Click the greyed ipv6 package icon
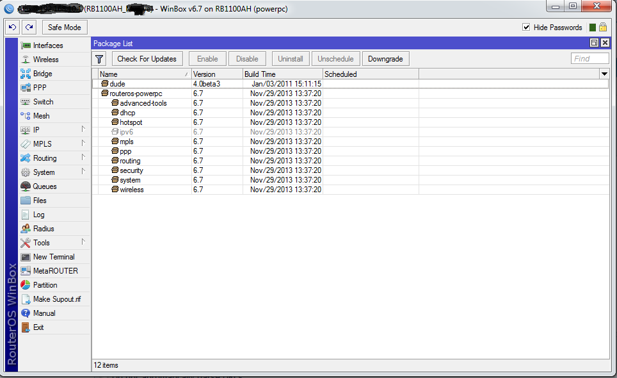The image size is (617, 378). tap(115, 131)
